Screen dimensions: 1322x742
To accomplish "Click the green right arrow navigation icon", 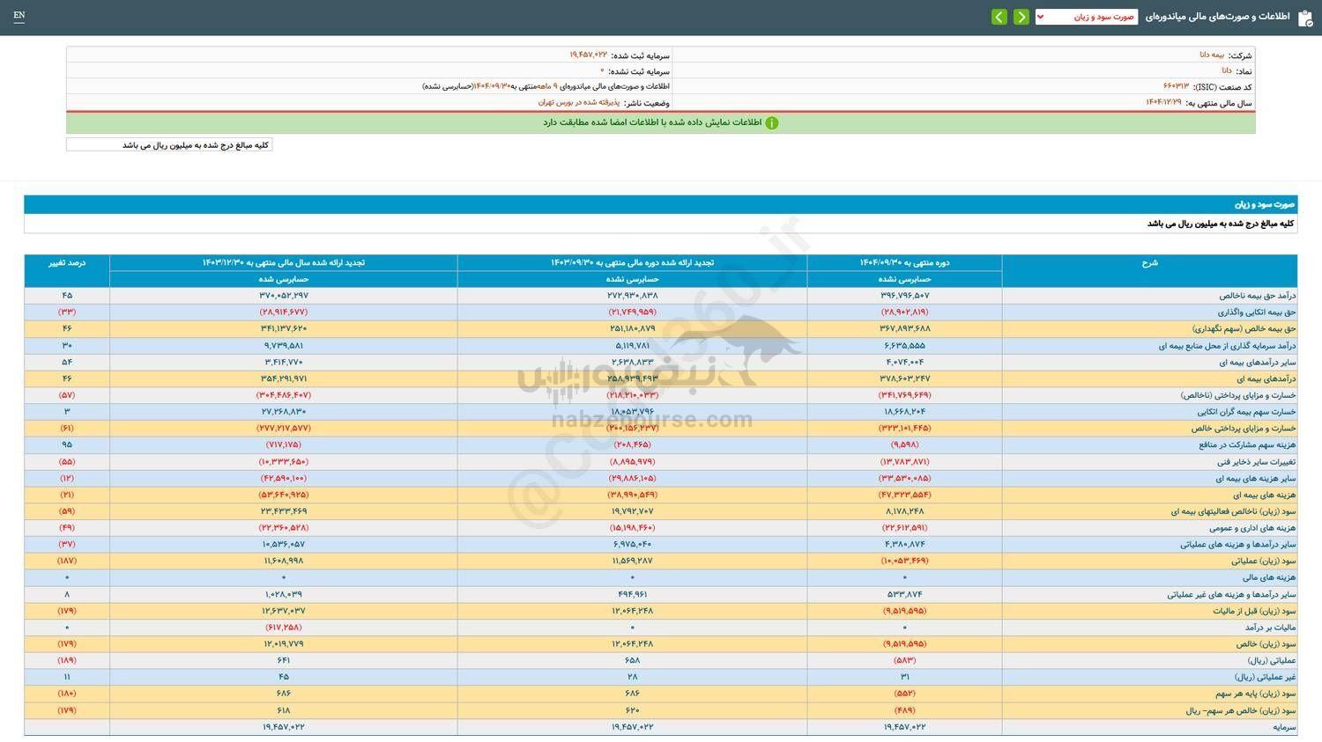I will (x=1021, y=16).
